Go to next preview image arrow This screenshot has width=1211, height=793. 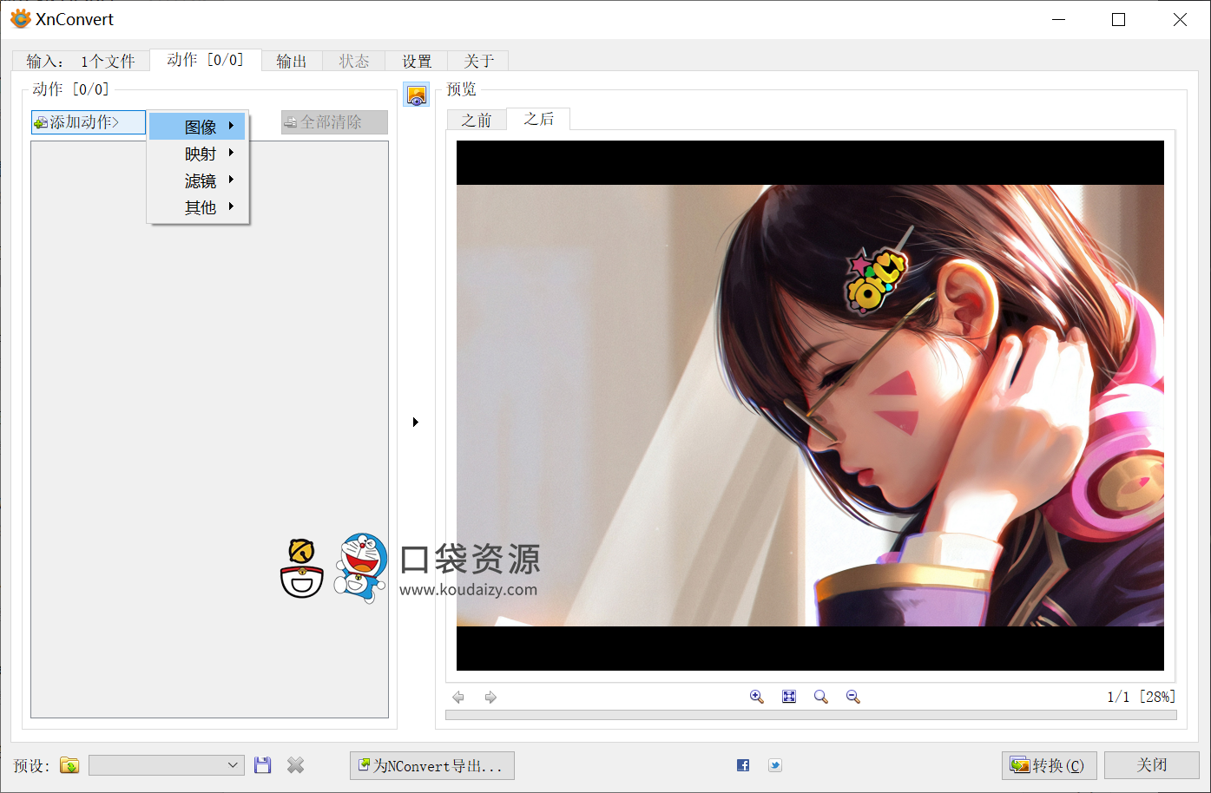(x=490, y=697)
